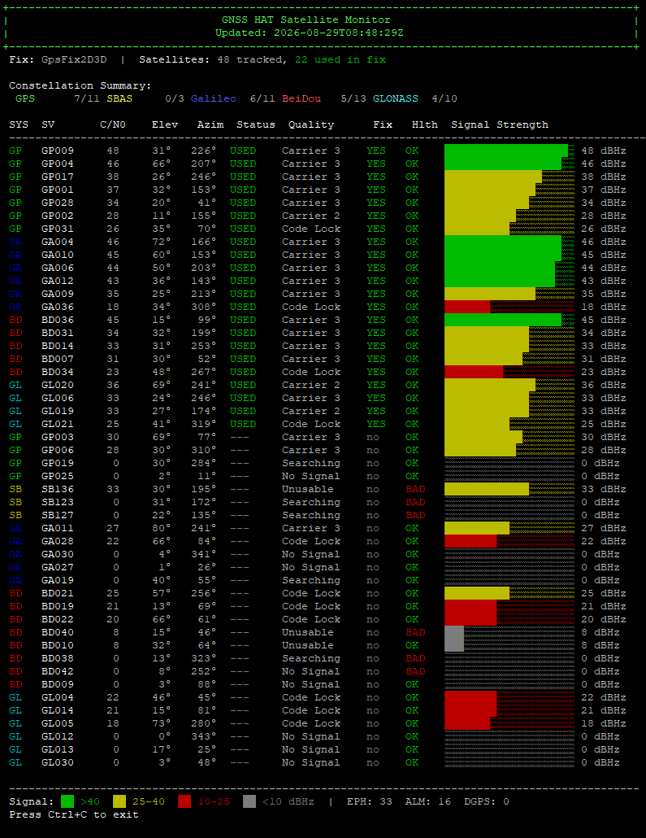Select satellite ID GP009
646x838 pixels.
(58, 151)
